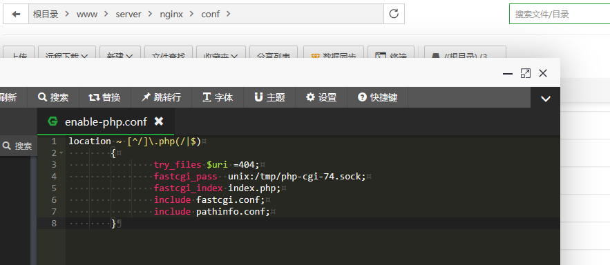Open 跳转行 go-to-line tool
The image size is (610, 265).
[162, 97]
